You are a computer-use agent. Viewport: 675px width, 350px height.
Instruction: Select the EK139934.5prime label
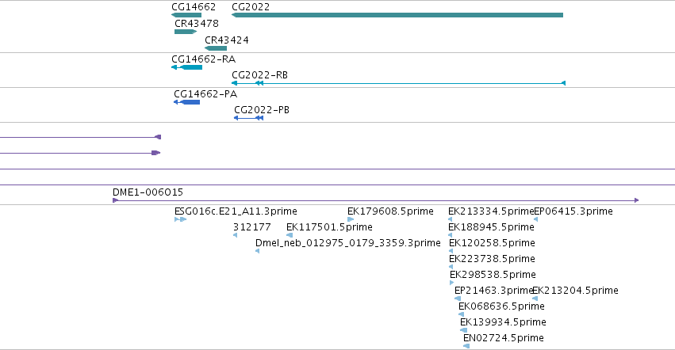click(503, 321)
